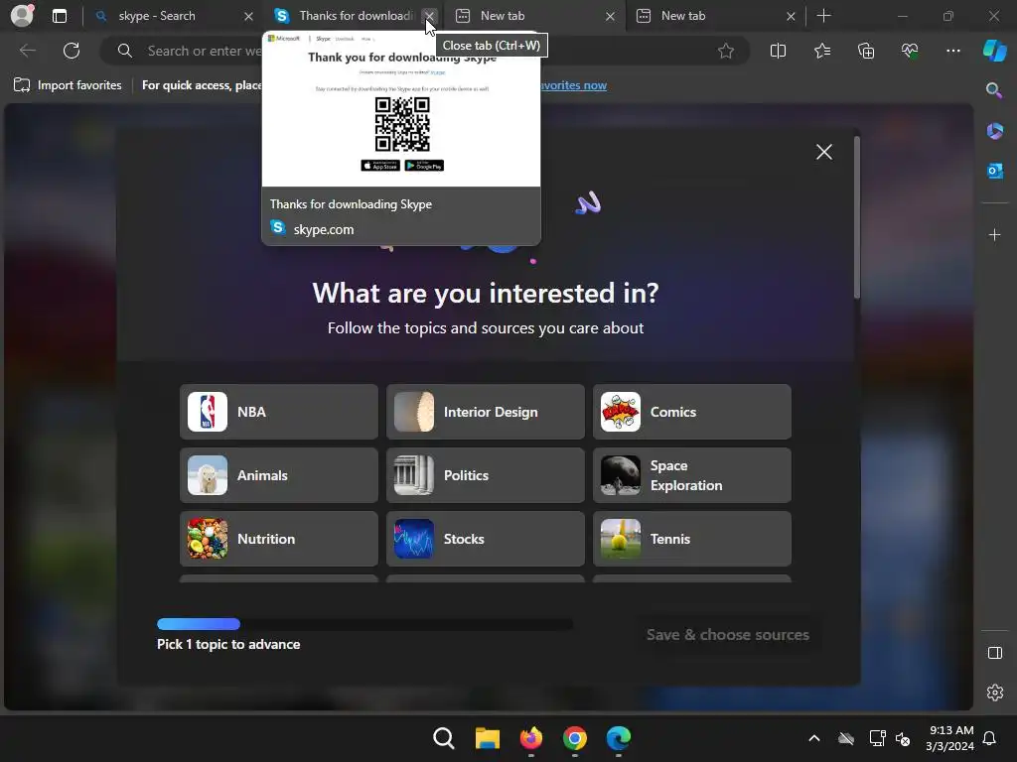
Task: Select the Animals topic
Action: [279, 475]
